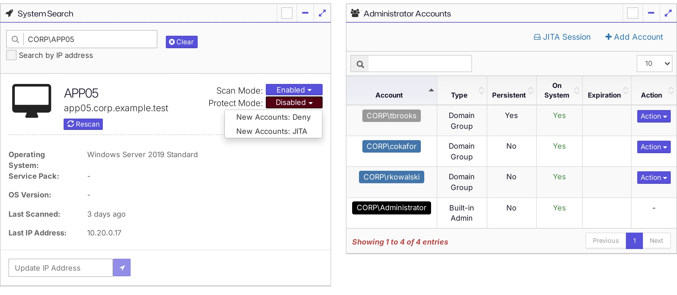Open the Protect Mode Disabled dropdown
This screenshot has height=295, width=677.
294,102
